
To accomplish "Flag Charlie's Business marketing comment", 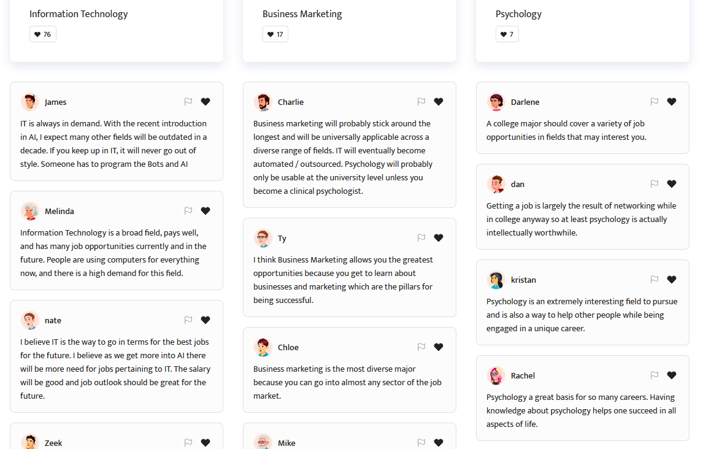I will (421, 102).
